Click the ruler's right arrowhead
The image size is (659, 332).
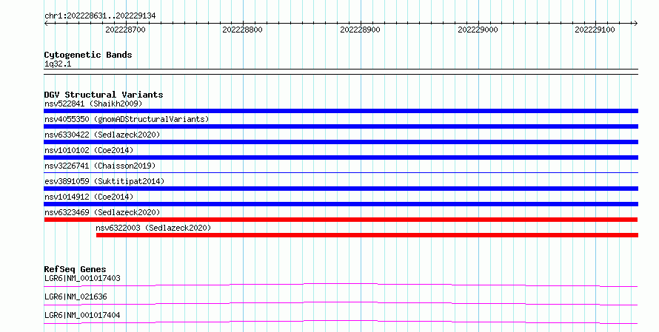tap(635, 23)
